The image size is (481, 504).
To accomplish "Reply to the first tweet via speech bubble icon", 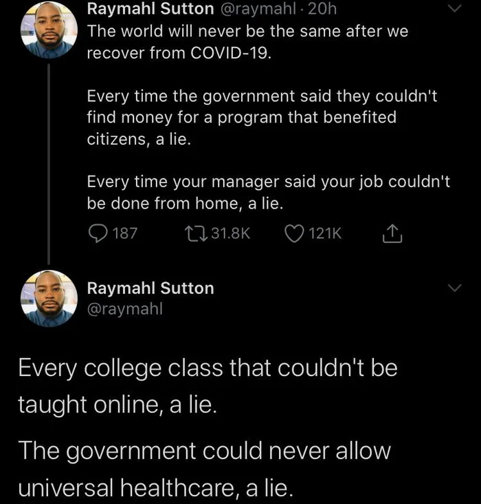I will (x=97, y=233).
